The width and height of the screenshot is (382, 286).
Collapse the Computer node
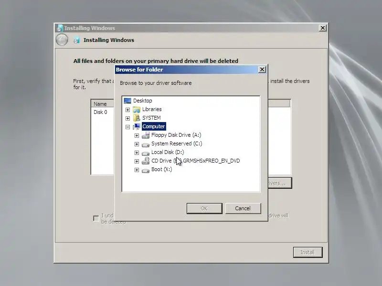(x=127, y=127)
